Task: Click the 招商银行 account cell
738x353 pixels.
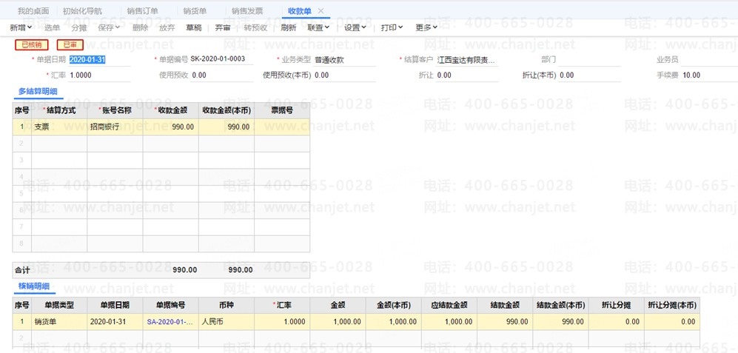Action: pos(115,127)
